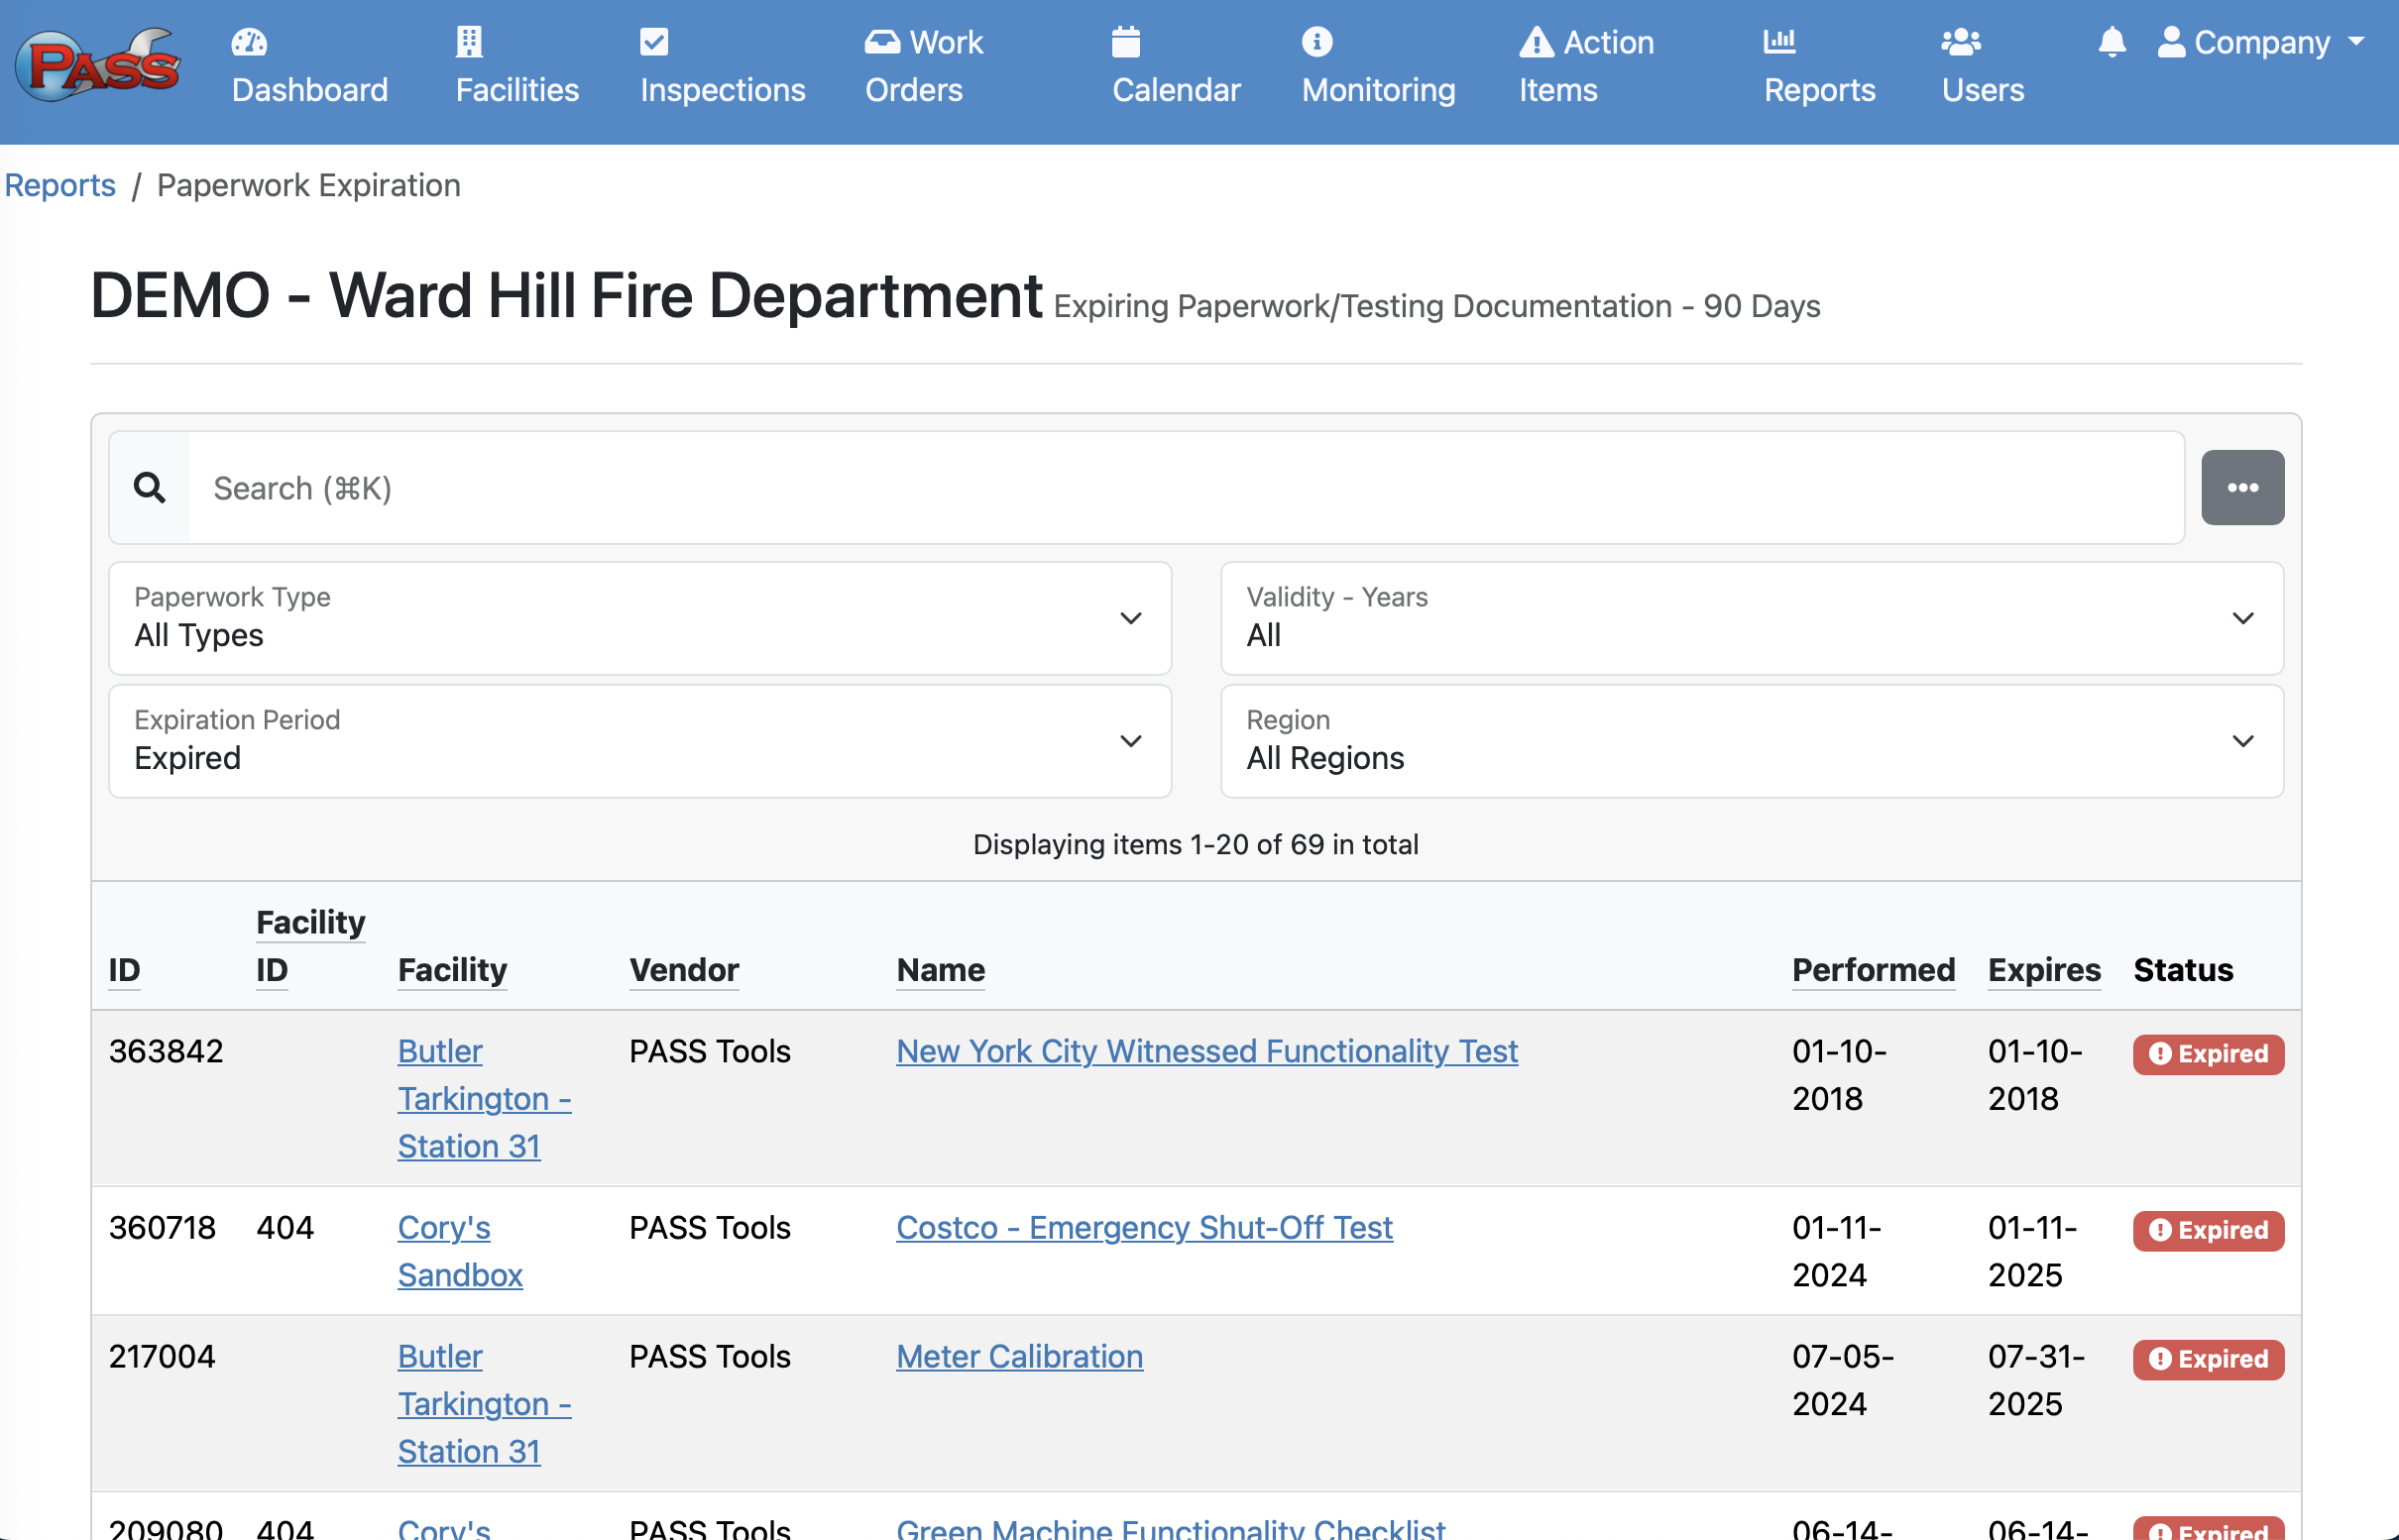Open Action Items warning icon
Viewport: 2399px width, 1540px height.
tap(1536, 42)
